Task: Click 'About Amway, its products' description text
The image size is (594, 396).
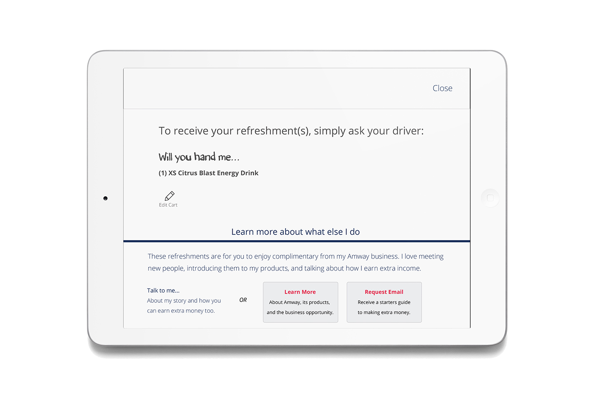Action: pos(299,302)
